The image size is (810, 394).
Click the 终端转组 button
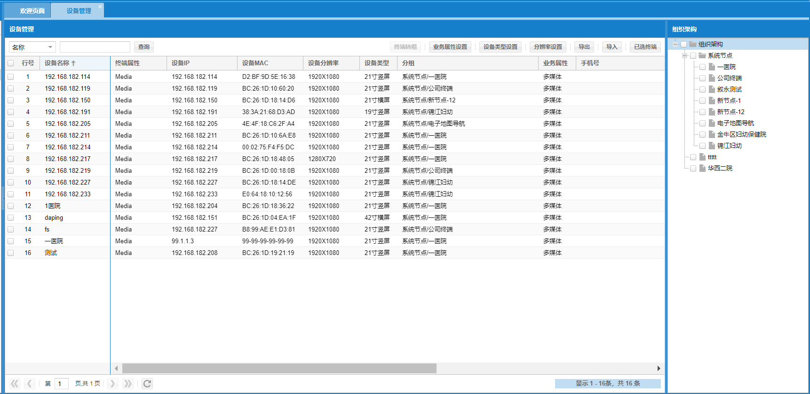point(405,47)
